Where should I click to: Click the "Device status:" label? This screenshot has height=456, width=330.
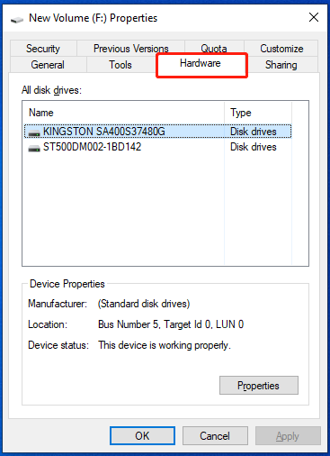coord(58,345)
